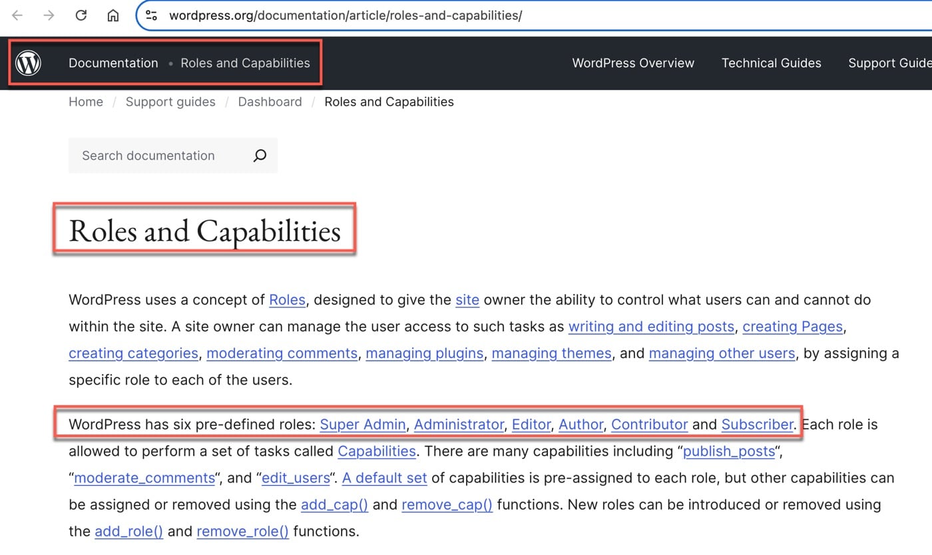Open managing themes link
Viewport: 932px width, 555px height.
coord(551,353)
